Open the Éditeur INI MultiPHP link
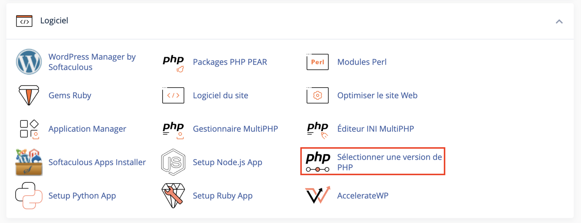This screenshot has height=223, width=581. tap(375, 129)
